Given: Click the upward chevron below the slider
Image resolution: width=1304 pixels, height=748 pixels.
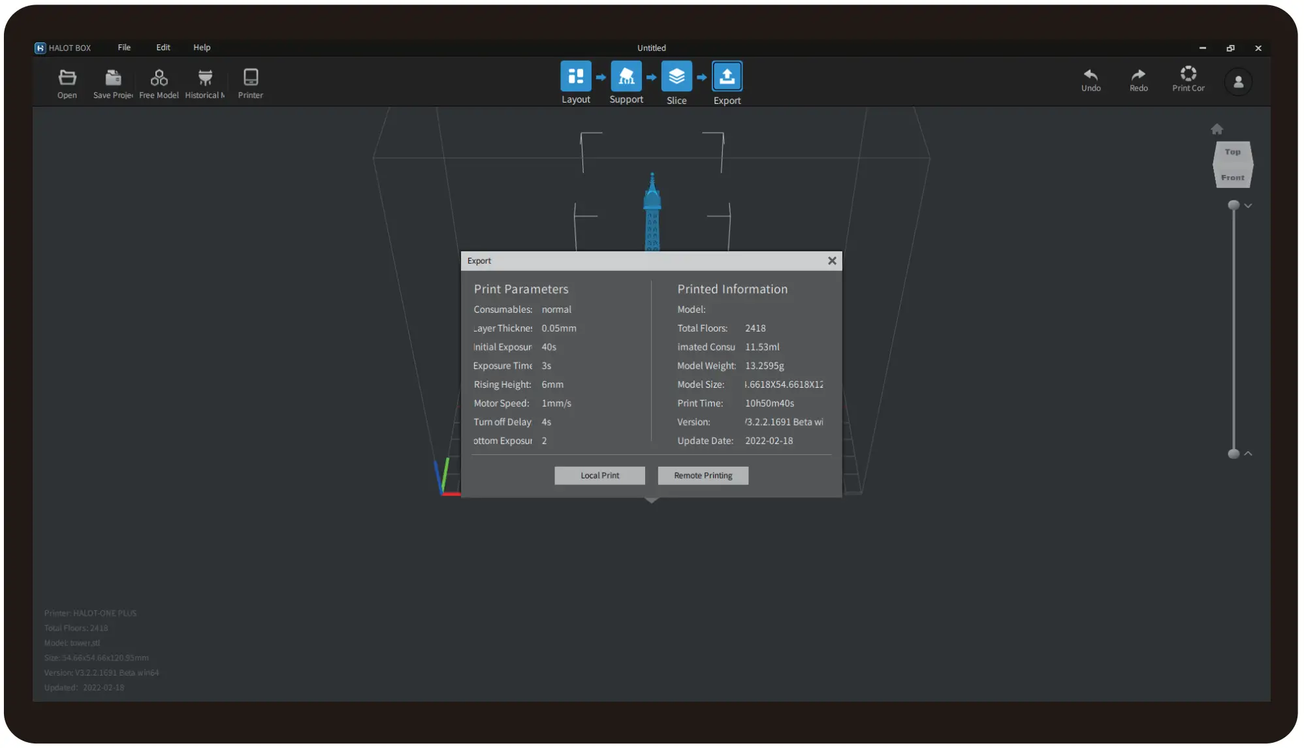Looking at the screenshot, I should click(x=1248, y=453).
